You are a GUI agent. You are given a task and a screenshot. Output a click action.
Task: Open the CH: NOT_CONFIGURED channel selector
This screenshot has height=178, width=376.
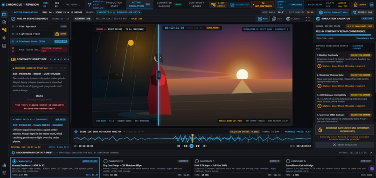(x=262, y=5)
